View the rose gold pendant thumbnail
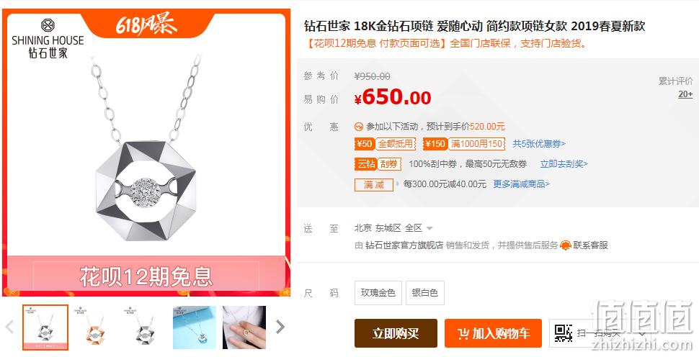The image size is (699, 357). 95,327
